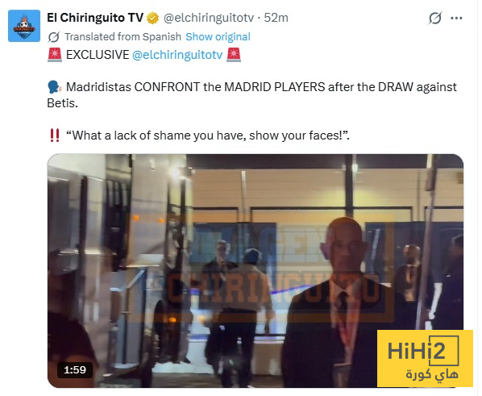Click 'Translated from Spanish' label
482x396 pixels.
(123, 37)
